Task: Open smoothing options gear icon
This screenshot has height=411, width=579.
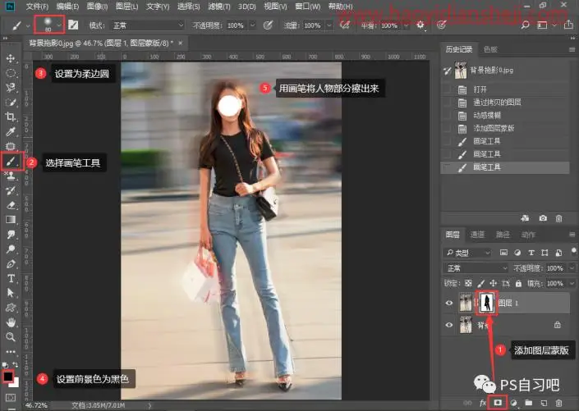Action: (x=420, y=25)
